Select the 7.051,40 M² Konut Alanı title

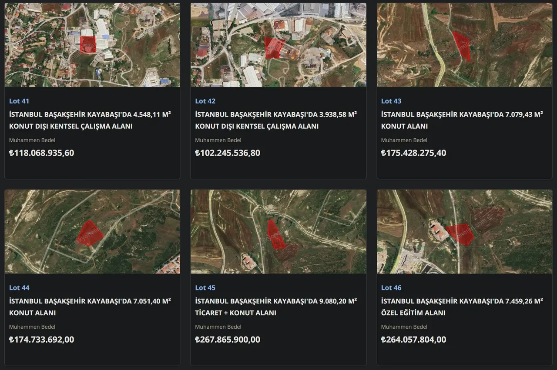pyautogui.click(x=90, y=307)
